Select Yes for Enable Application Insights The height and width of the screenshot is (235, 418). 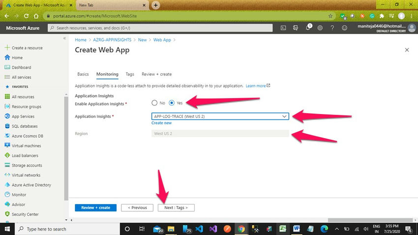[172, 103]
